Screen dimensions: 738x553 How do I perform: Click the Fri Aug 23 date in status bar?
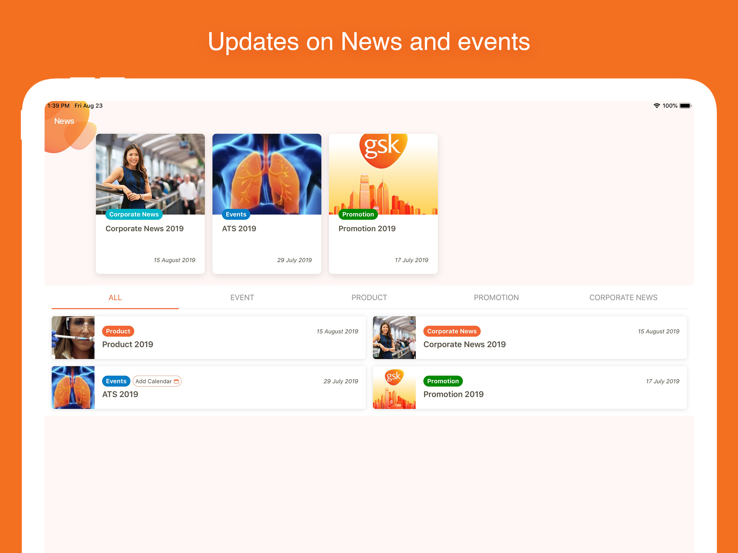[88, 106]
